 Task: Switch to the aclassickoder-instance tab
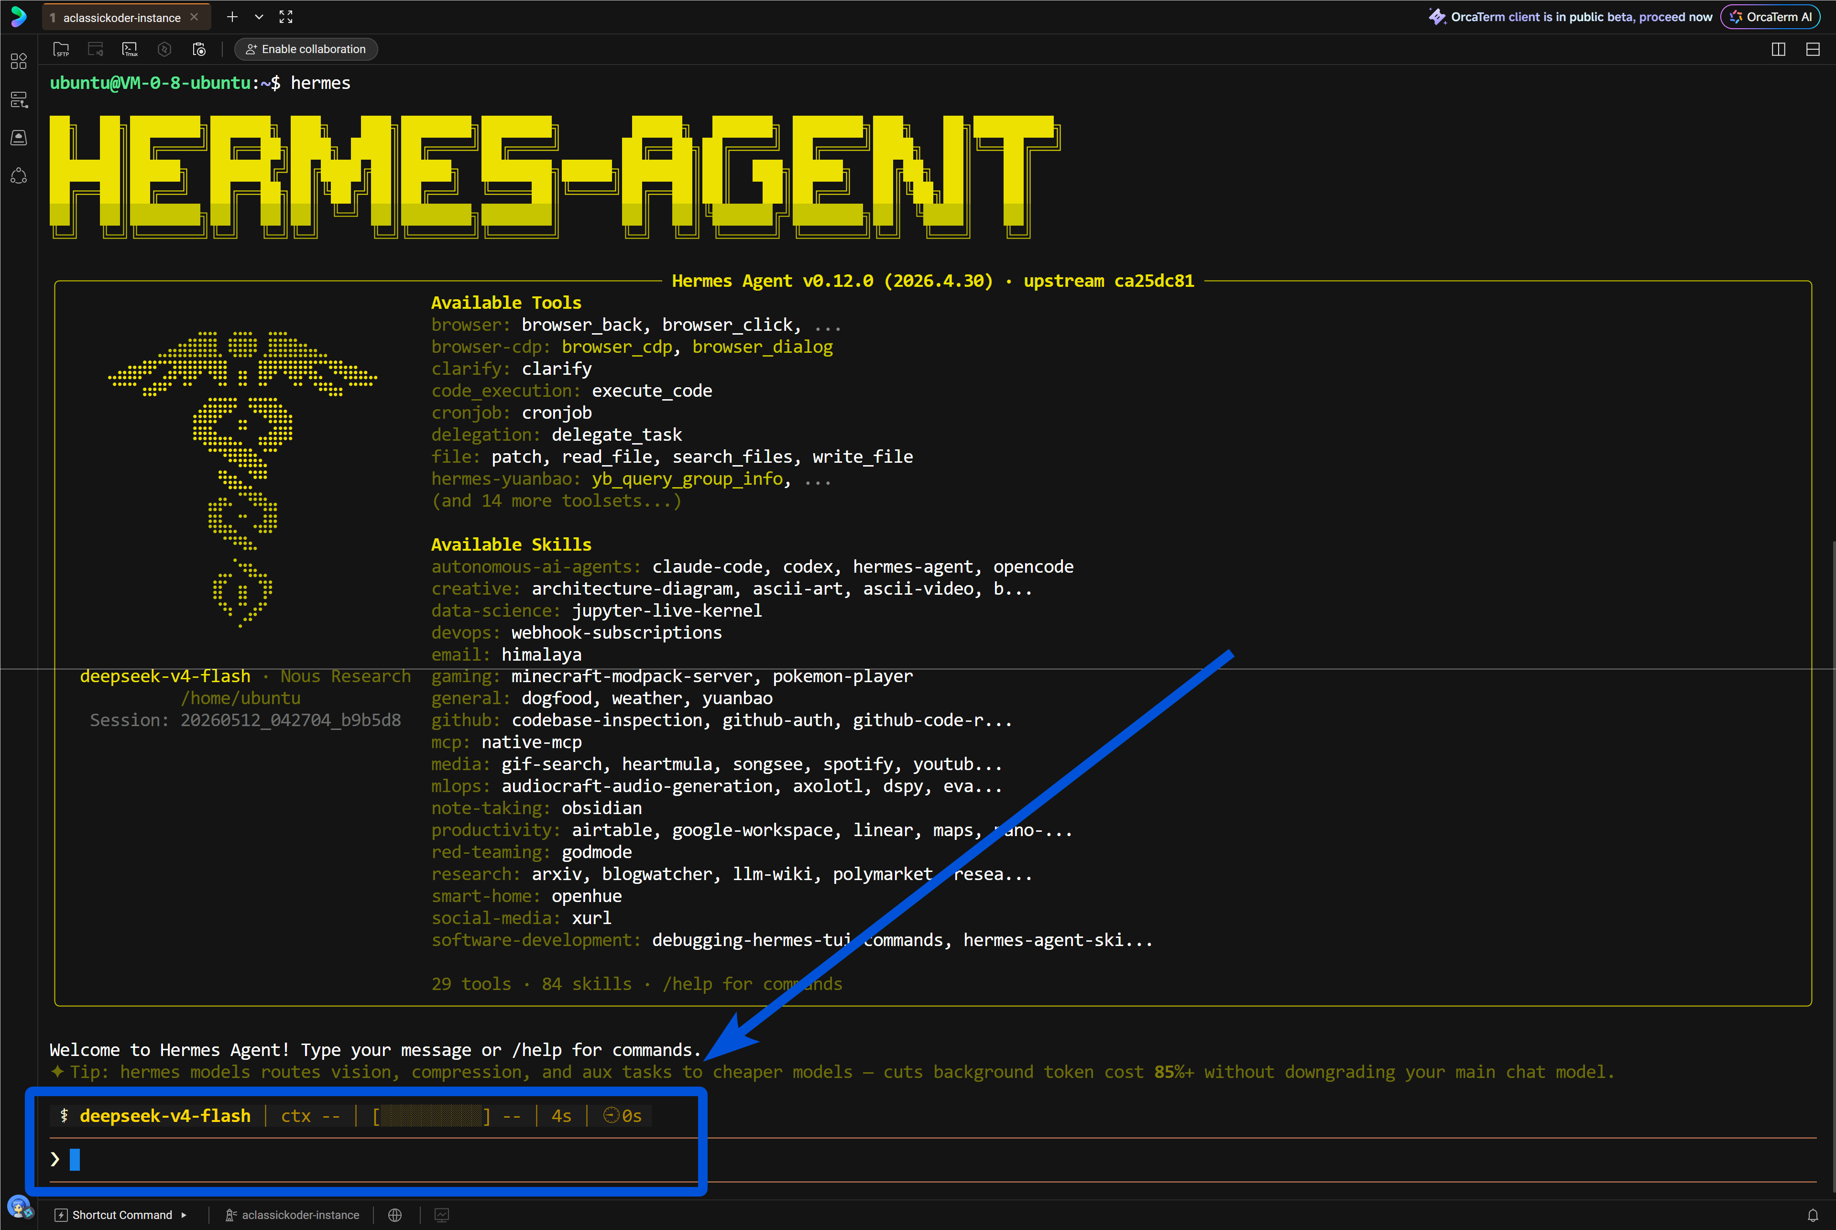(121, 17)
